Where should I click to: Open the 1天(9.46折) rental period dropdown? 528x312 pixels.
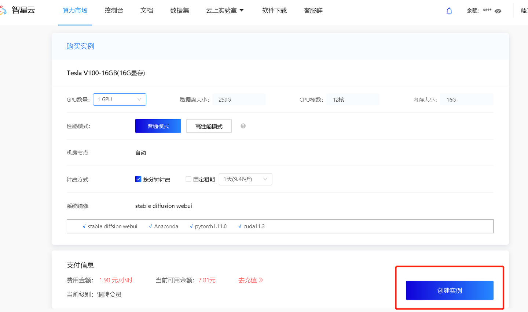[x=245, y=179]
